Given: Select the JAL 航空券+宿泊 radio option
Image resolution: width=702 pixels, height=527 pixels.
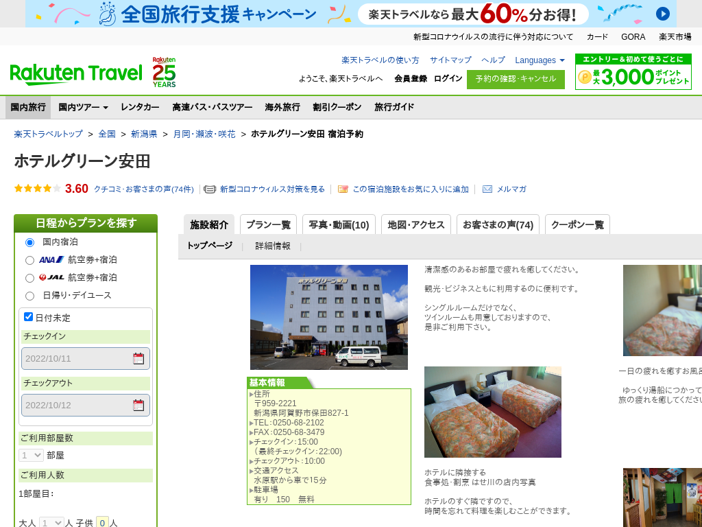Looking at the screenshot, I should pos(29,279).
